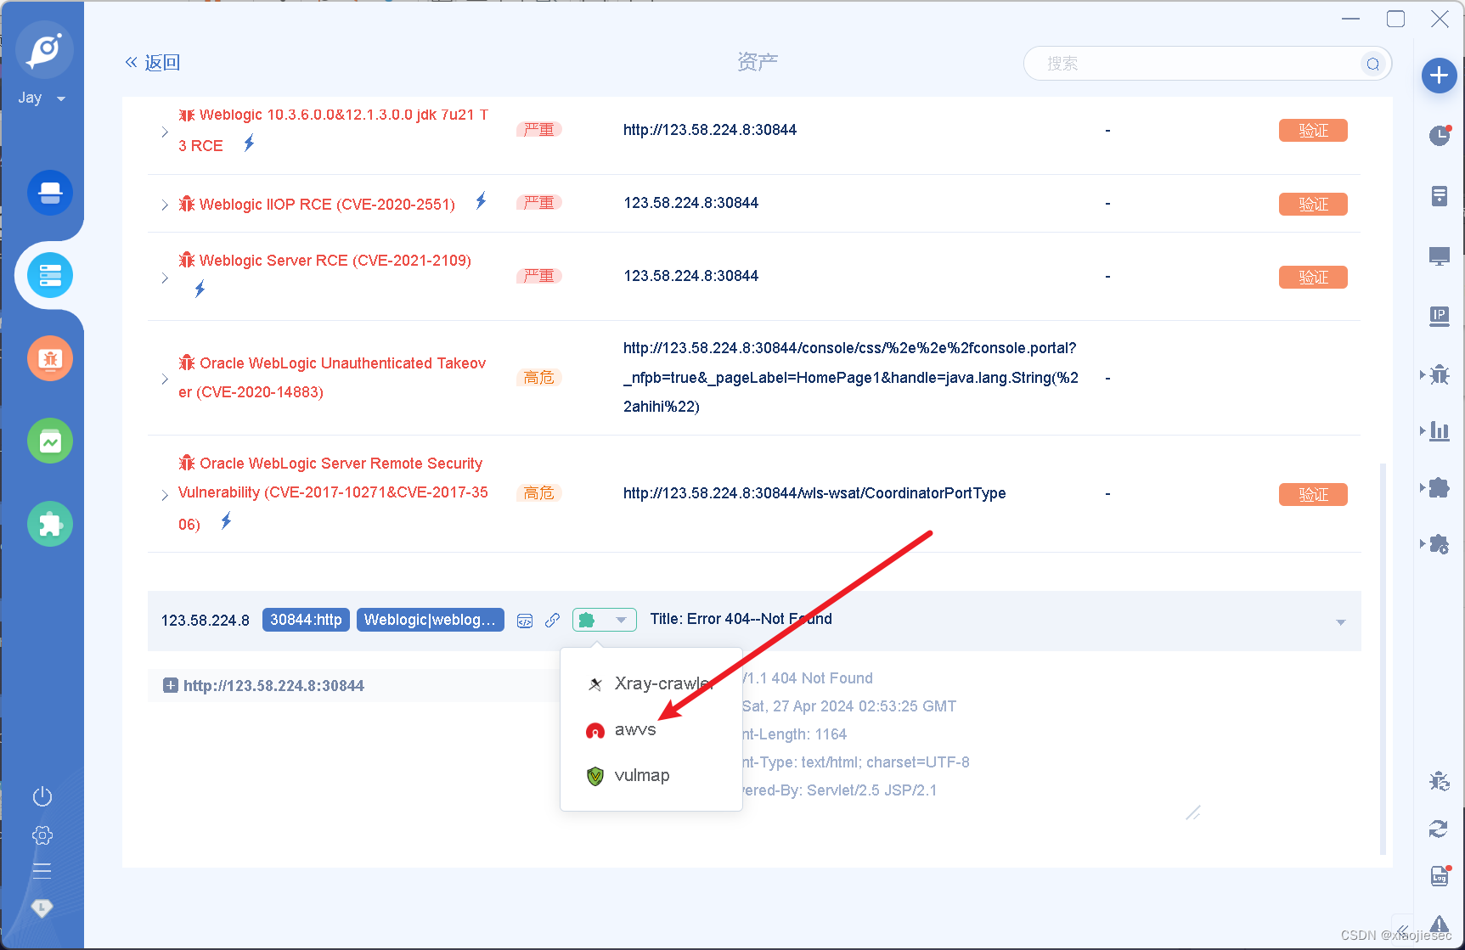Expand the upper puzzle plugin icon in right rail
Screen dimensions: 1465x950
1437,487
